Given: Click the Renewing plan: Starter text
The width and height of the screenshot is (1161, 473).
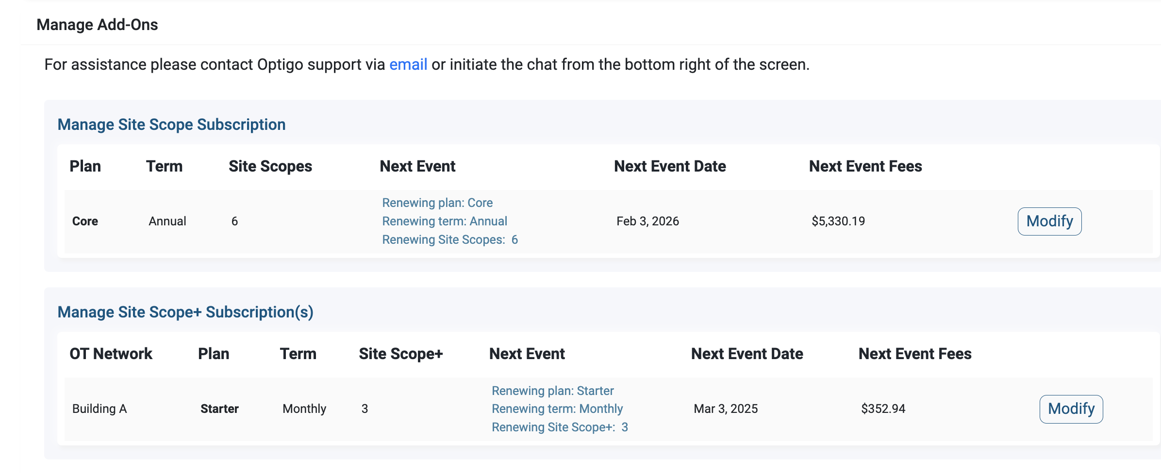Looking at the screenshot, I should click(x=552, y=391).
